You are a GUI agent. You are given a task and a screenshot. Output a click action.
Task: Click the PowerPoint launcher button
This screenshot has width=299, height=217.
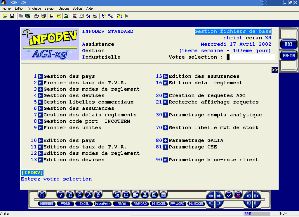click(x=103, y=204)
